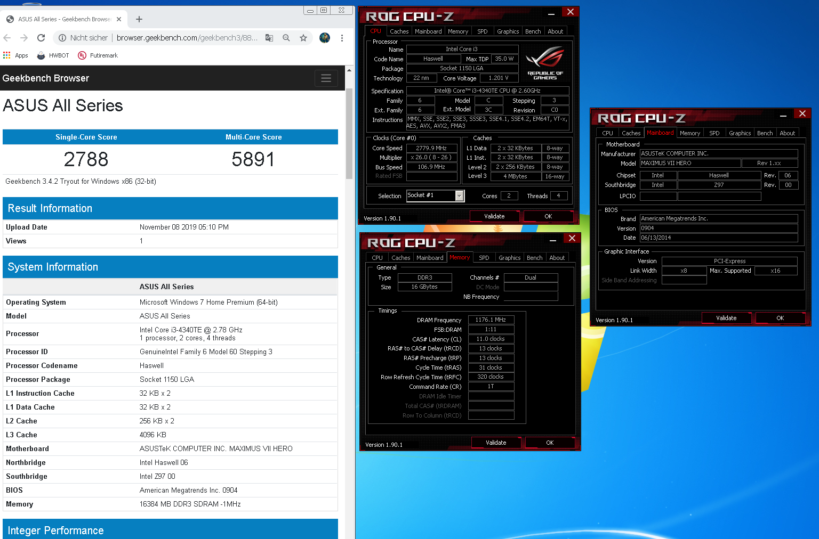Minimize the Memory CPU-Z window
The height and width of the screenshot is (539, 819).
(x=553, y=240)
